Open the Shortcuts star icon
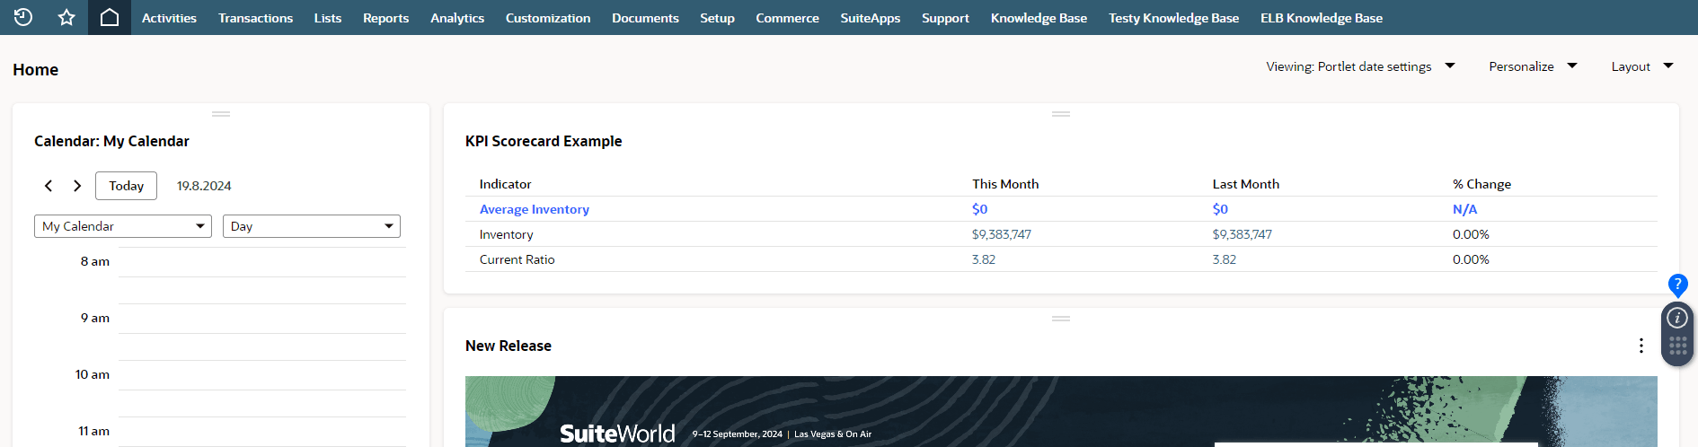This screenshot has width=1698, height=447. click(x=66, y=17)
